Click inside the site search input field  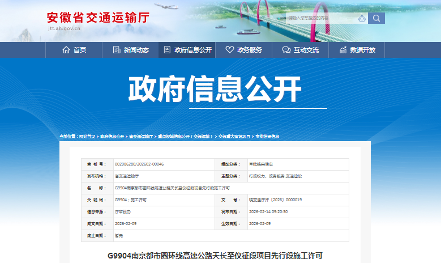(x=322, y=18)
